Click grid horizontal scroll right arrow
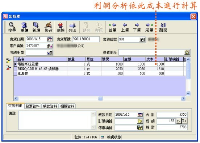 pos(183,98)
